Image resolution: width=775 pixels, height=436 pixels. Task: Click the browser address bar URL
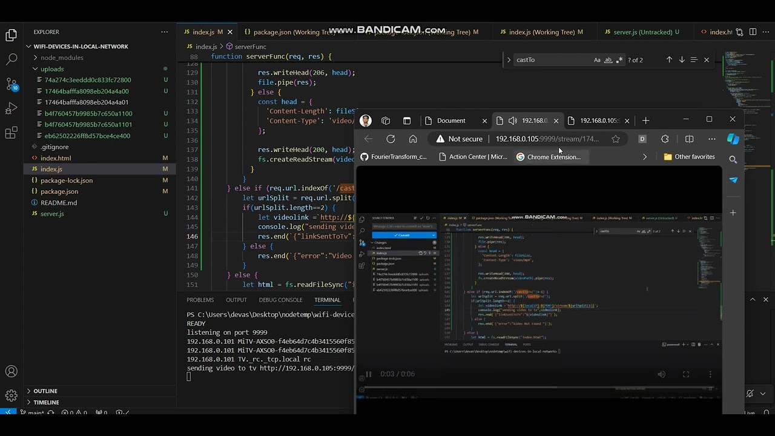(x=547, y=139)
